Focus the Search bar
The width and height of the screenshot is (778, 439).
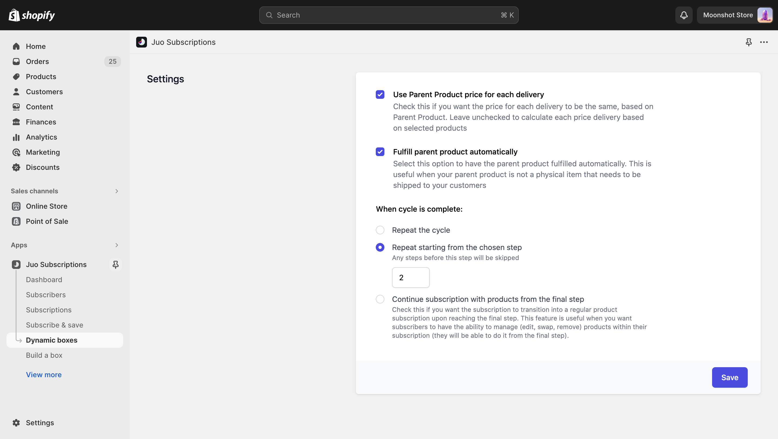(x=389, y=15)
